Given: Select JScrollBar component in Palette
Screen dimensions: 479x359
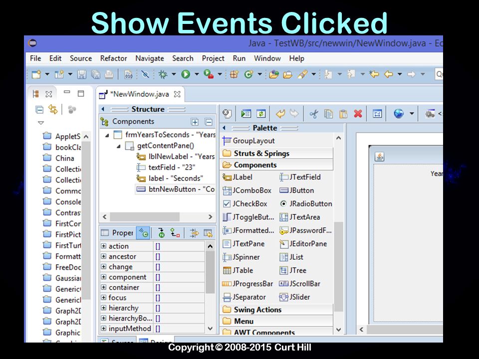Looking at the screenshot, I should (x=300, y=284).
